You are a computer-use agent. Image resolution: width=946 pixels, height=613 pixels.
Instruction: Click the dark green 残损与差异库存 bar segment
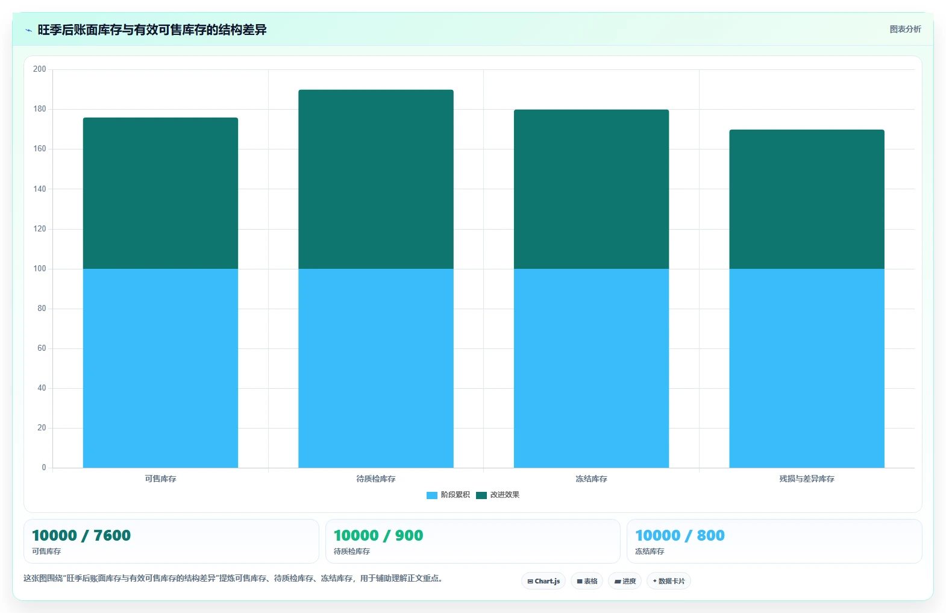tap(807, 199)
